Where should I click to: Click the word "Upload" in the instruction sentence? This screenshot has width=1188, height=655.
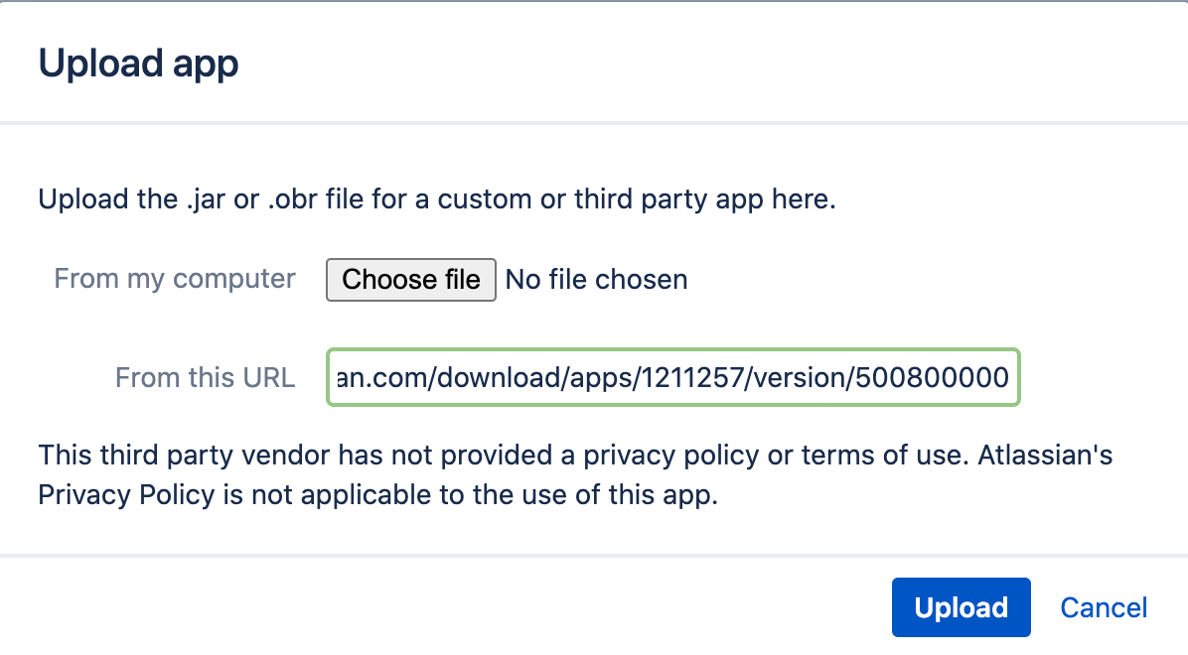tap(83, 198)
